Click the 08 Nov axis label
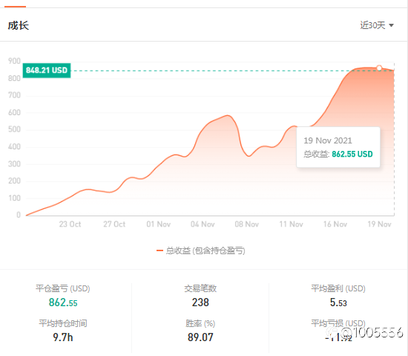The image size is (408, 356). coord(247,224)
